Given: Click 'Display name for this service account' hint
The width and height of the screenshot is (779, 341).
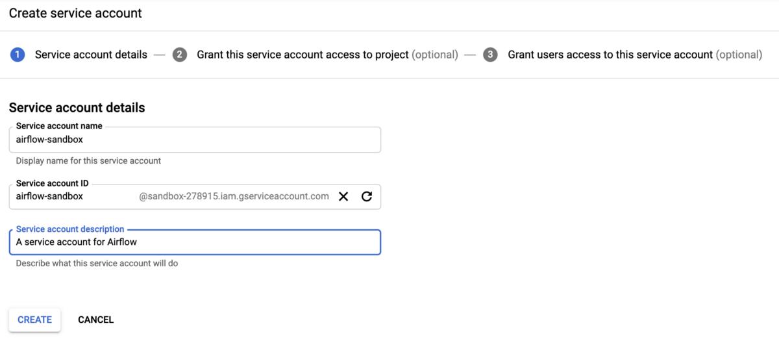Looking at the screenshot, I should click(x=88, y=160).
